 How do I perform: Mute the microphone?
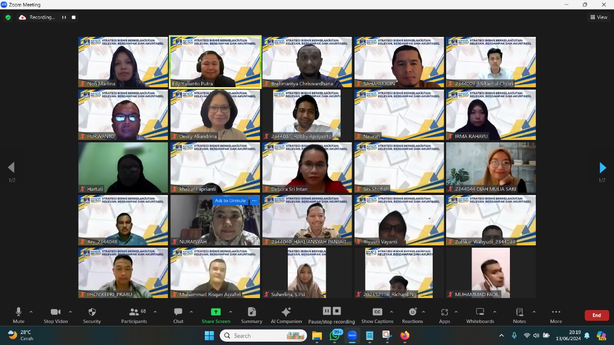coord(19,315)
